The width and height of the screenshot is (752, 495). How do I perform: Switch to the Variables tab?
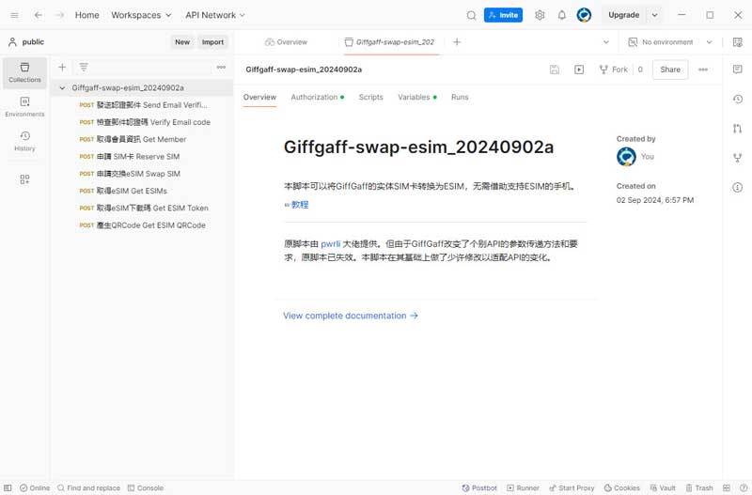415,98
